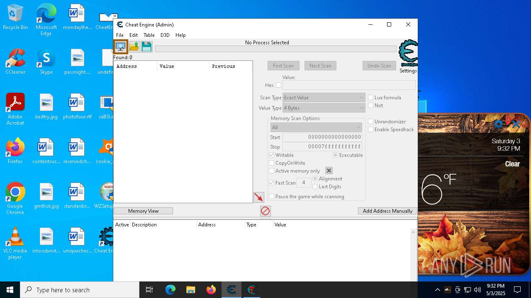Toggle Executable checkbox
Viewport: 531px width, 298px height.
(x=335, y=155)
